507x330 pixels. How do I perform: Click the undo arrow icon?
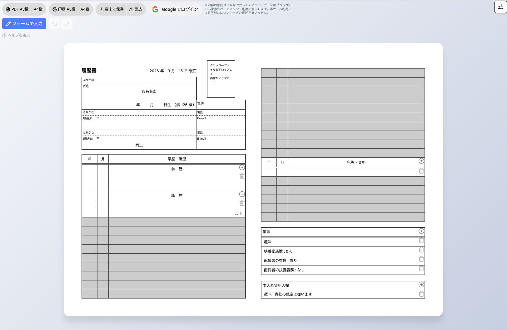(54, 24)
